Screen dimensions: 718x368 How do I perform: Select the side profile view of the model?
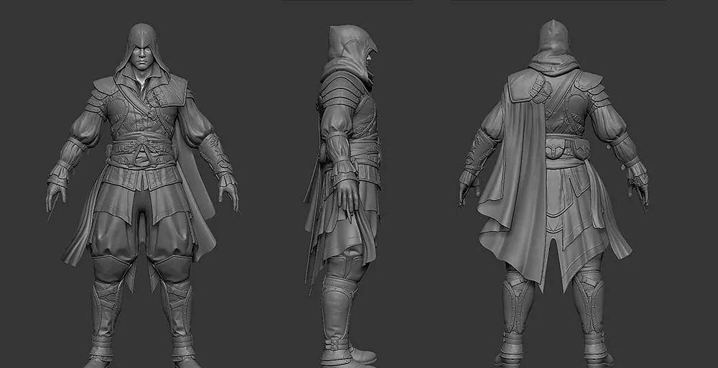tap(343, 195)
